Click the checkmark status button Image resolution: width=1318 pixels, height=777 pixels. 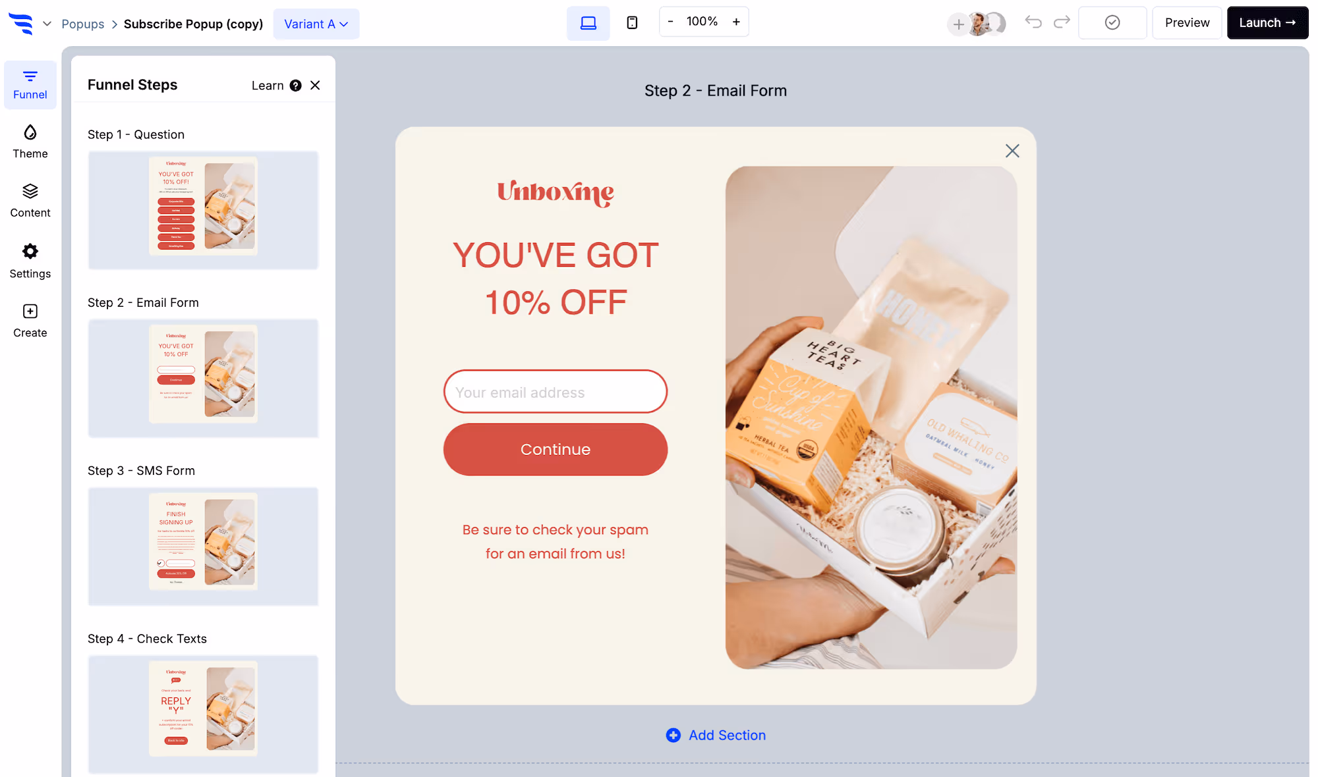pos(1112,23)
